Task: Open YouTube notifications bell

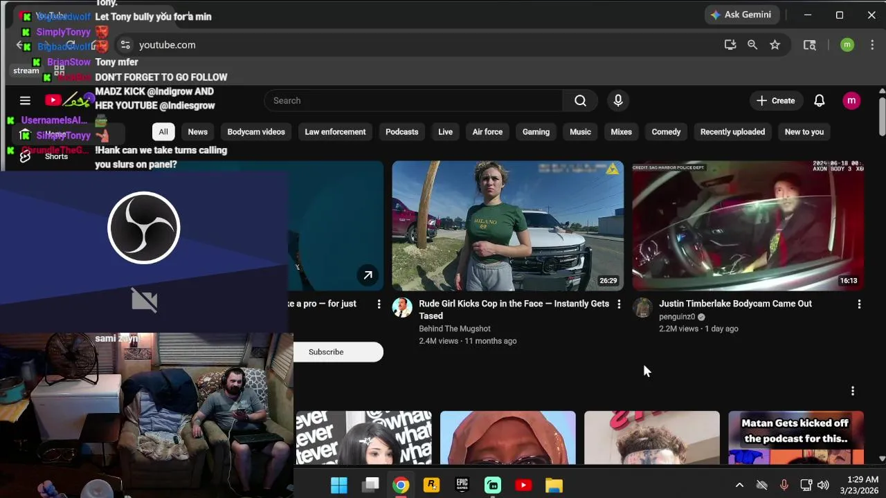Action: [x=819, y=101]
